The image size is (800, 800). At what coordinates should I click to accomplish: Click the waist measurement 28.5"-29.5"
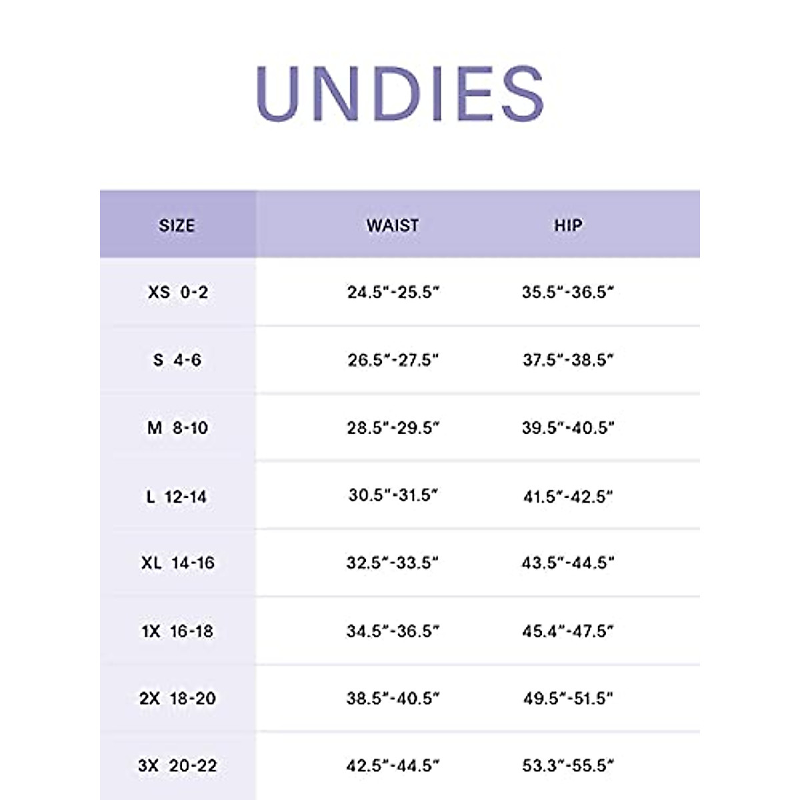(393, 427)
